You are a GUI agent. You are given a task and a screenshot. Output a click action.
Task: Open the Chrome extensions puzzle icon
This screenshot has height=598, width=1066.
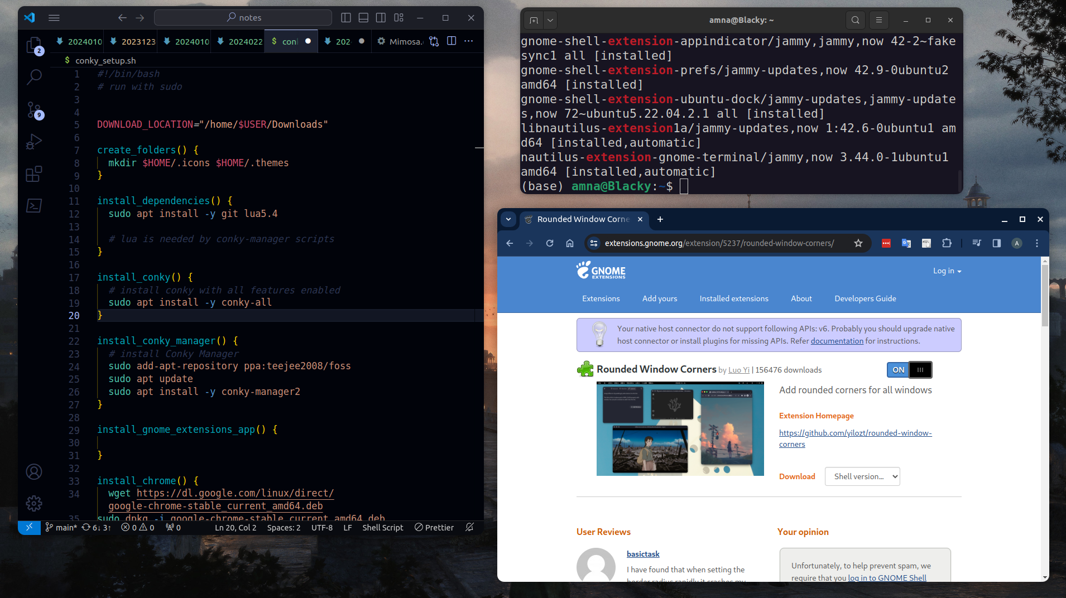tap(947, 243)
